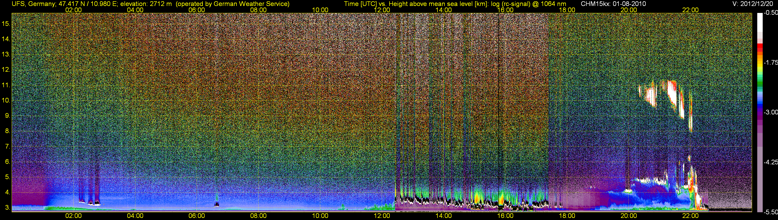Click the text '(operated by German Weather Service)'
778x220 pixels.
click(232, 4)
